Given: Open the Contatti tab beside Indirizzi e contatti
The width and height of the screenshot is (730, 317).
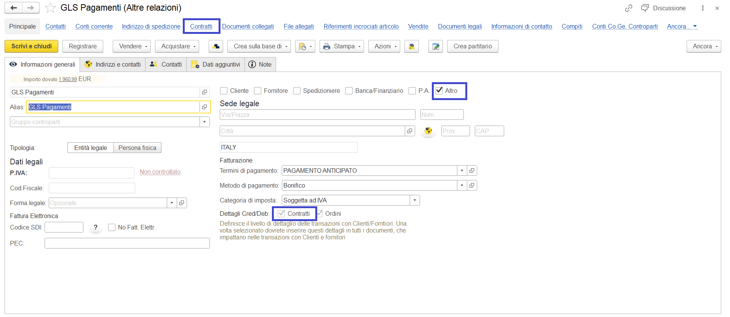Looking at the screenshot, I should [166, 64].
